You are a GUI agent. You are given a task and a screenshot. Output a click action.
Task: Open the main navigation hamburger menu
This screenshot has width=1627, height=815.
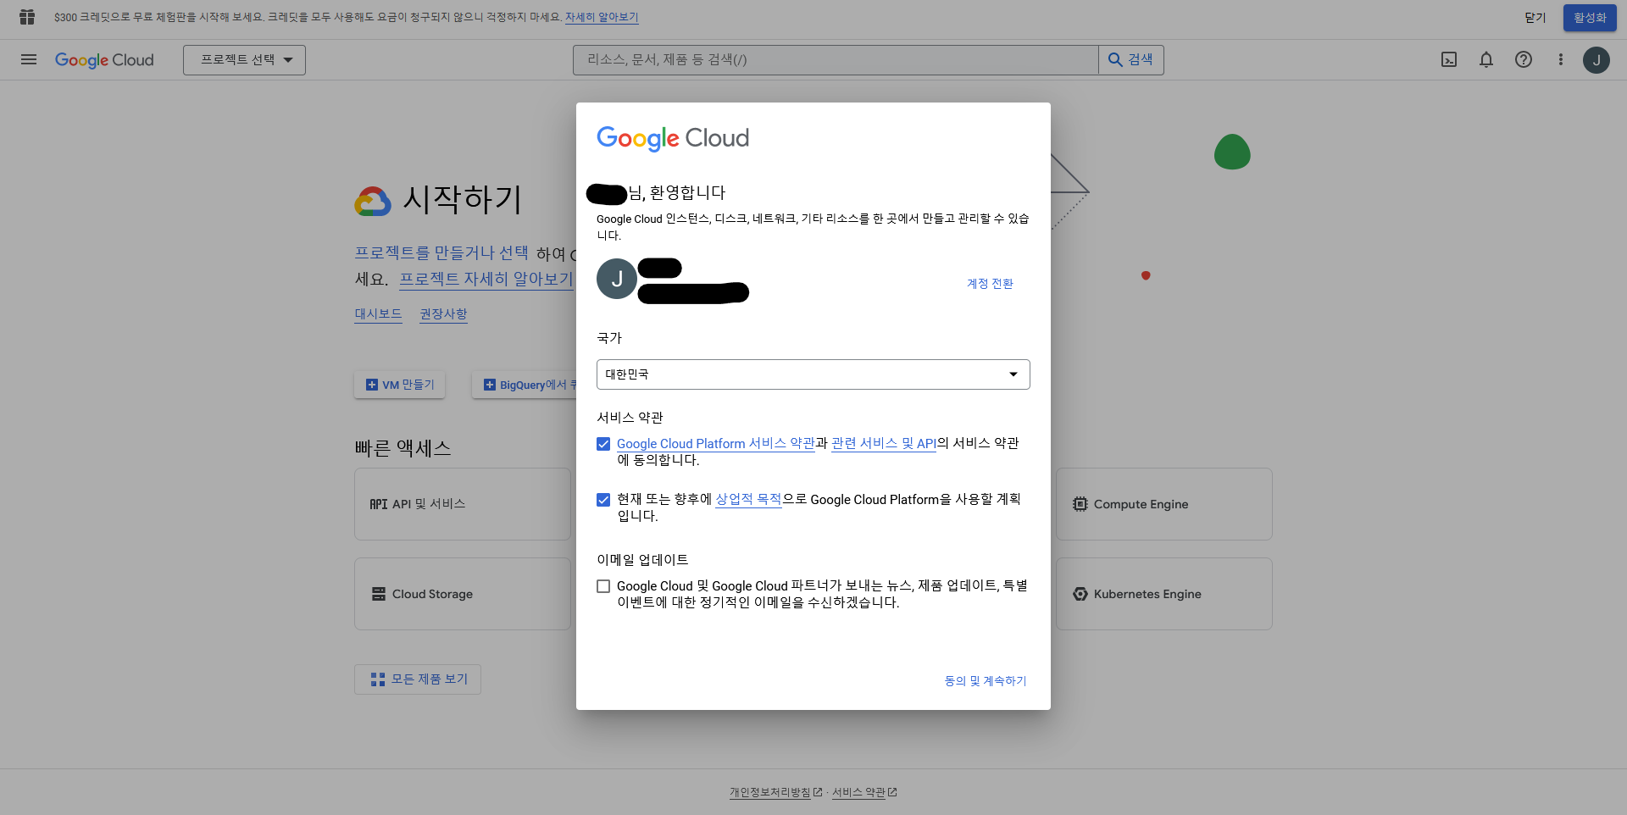point(29,59)
